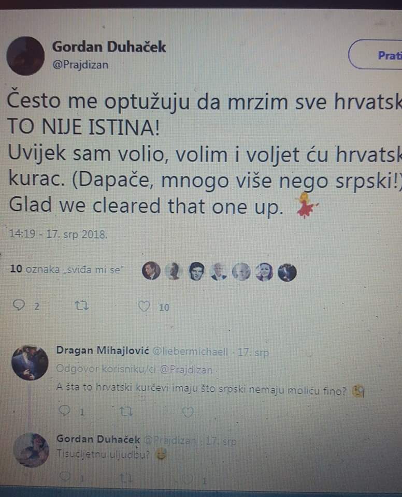
Task: Open the tweet timestamp 14:19 - 17. srp 2018.
Action: 59,234
